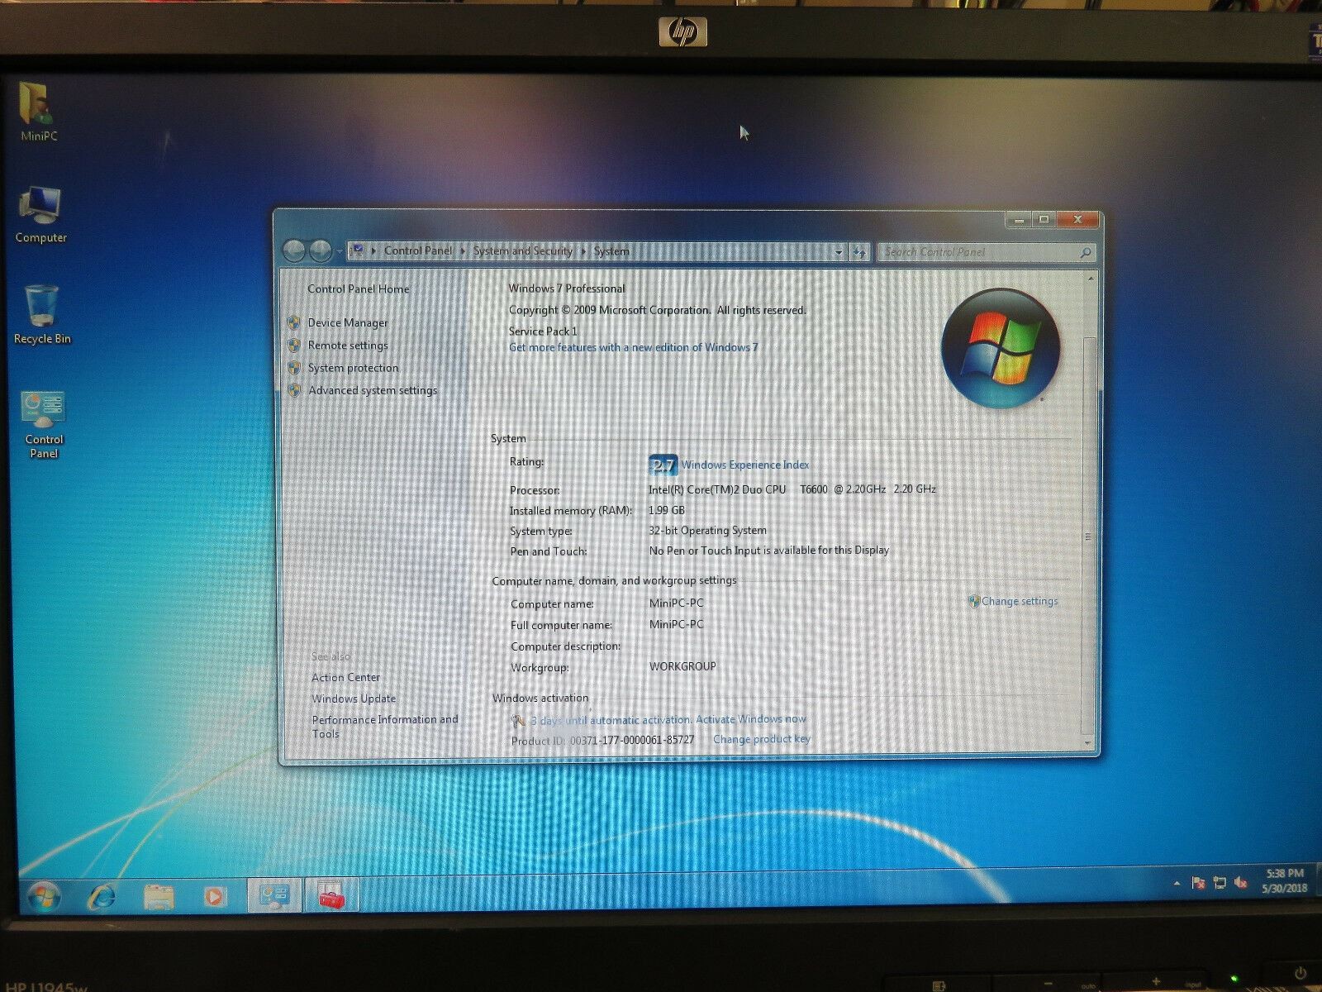Open Control Panel Home link

(359, 289)
